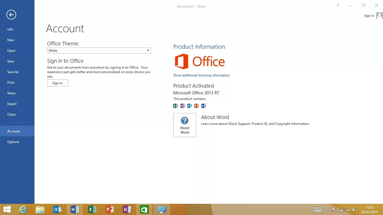Click the Outlook icon under This product contains

tap(190, 106)
